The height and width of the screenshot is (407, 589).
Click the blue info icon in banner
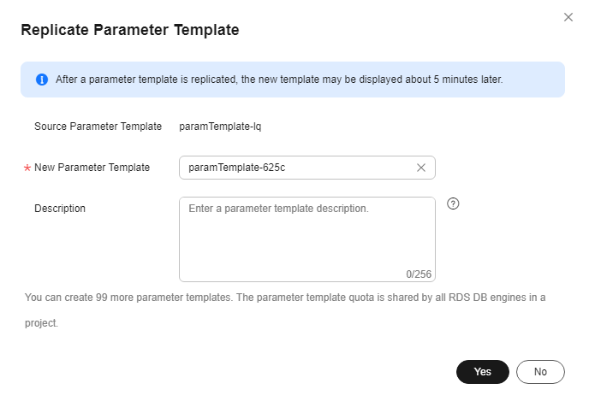[42, 80]
